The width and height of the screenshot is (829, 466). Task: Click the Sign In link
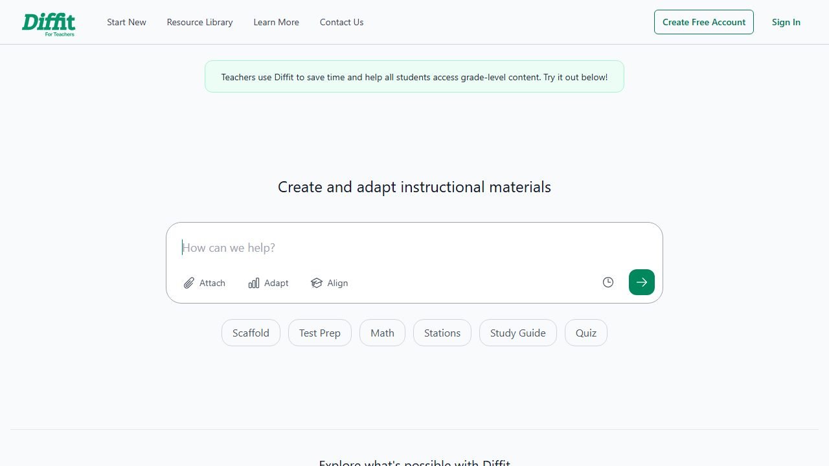[x=786, y=22]
